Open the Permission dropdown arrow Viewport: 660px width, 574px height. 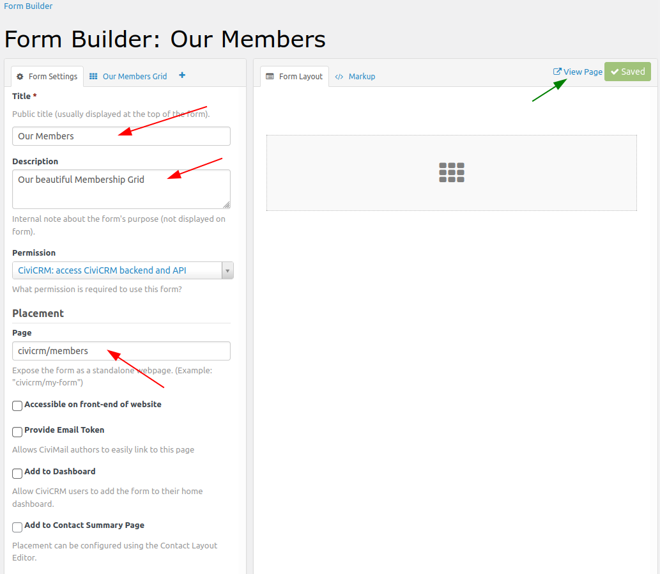[227, 270]
